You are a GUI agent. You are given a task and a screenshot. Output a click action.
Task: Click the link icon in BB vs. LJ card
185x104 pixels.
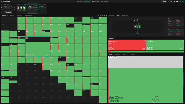click(x=14, y=9)
